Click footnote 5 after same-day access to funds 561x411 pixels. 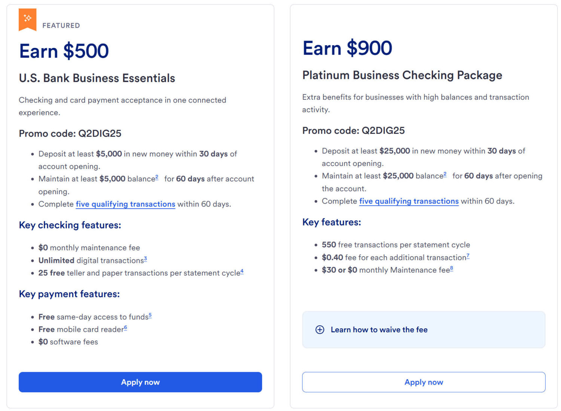click(150, 315)
